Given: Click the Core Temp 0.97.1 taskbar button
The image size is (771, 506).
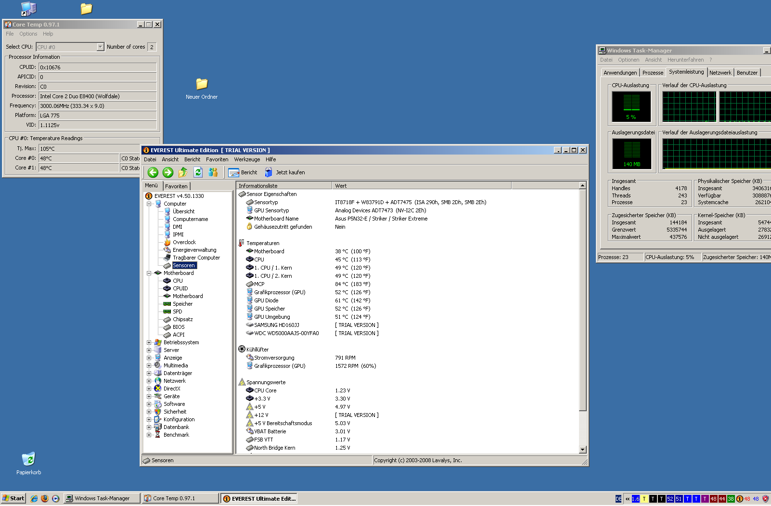Looking at the screenshot, I should (x=180, y=499).
